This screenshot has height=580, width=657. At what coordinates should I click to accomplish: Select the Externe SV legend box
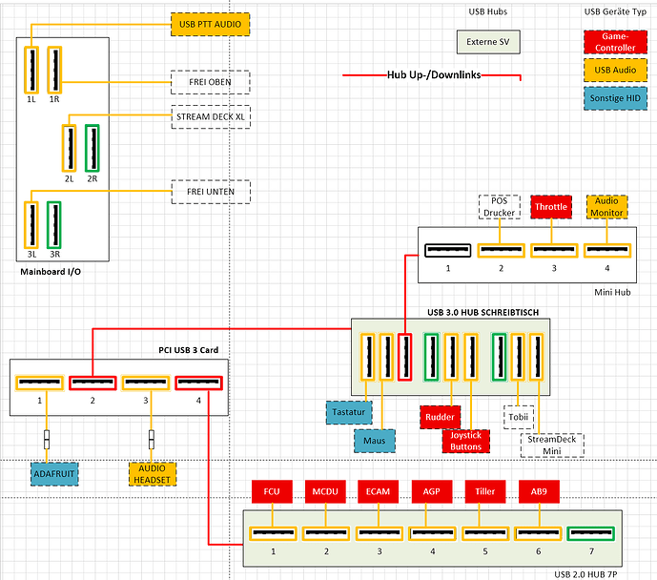click(x=488, y=42)
